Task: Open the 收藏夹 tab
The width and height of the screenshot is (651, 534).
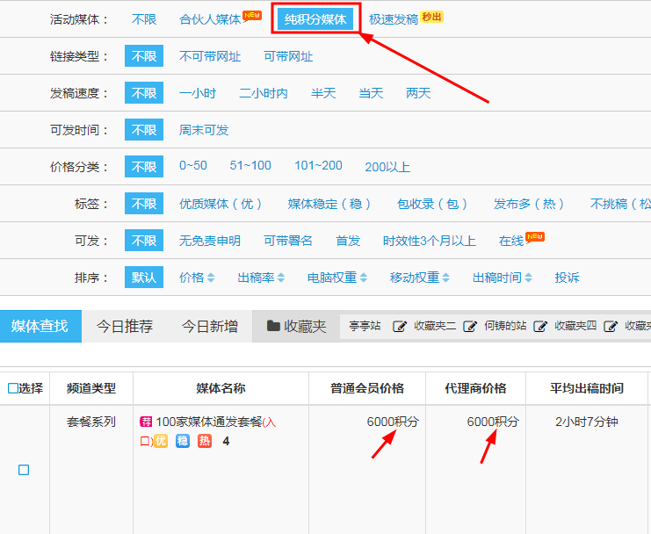Action: pyautogui.click(x=296, y=327)
